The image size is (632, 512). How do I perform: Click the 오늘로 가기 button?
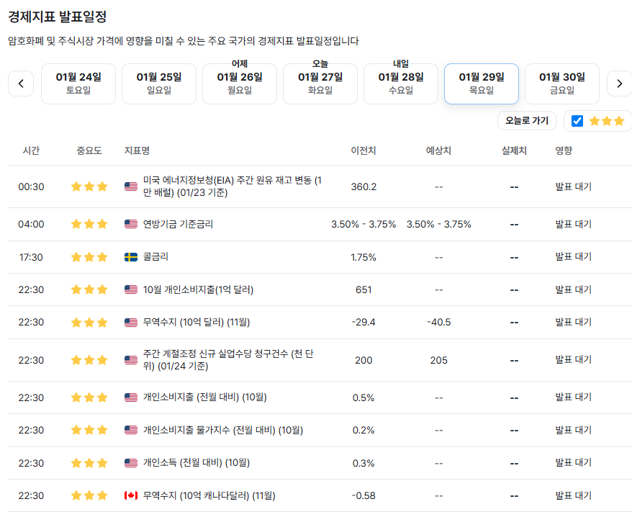526,121
